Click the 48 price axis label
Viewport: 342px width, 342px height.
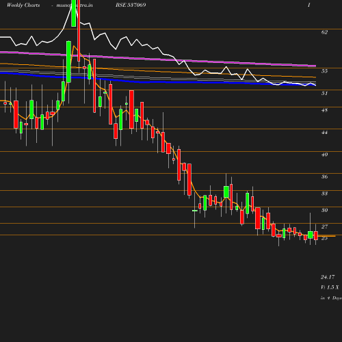[324, 110]
